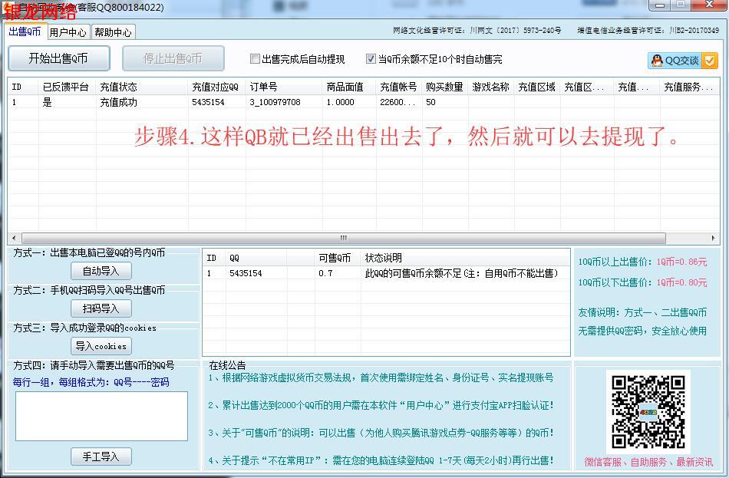Click the 1.0000 face value cell

(340, 102)
